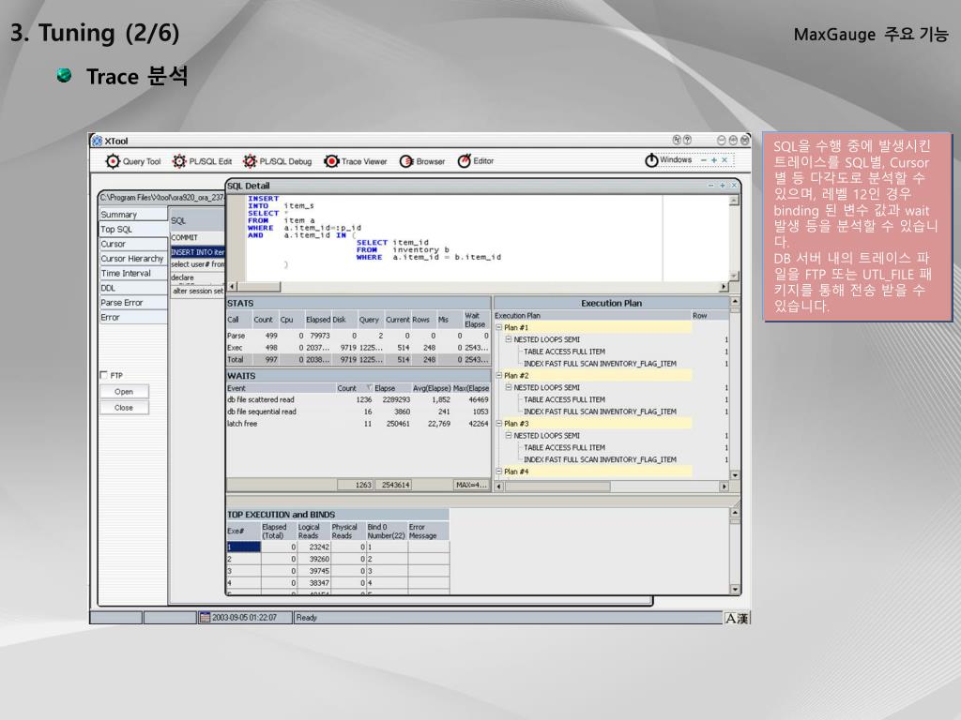Click the Exe# column header
Viewport: 961px width, 720px height.
click(x=243, y=531)
